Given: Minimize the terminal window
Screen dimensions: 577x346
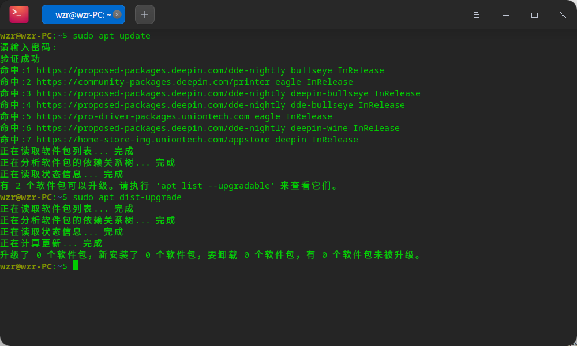Looking at the screenshot, I should coord(505,15).
